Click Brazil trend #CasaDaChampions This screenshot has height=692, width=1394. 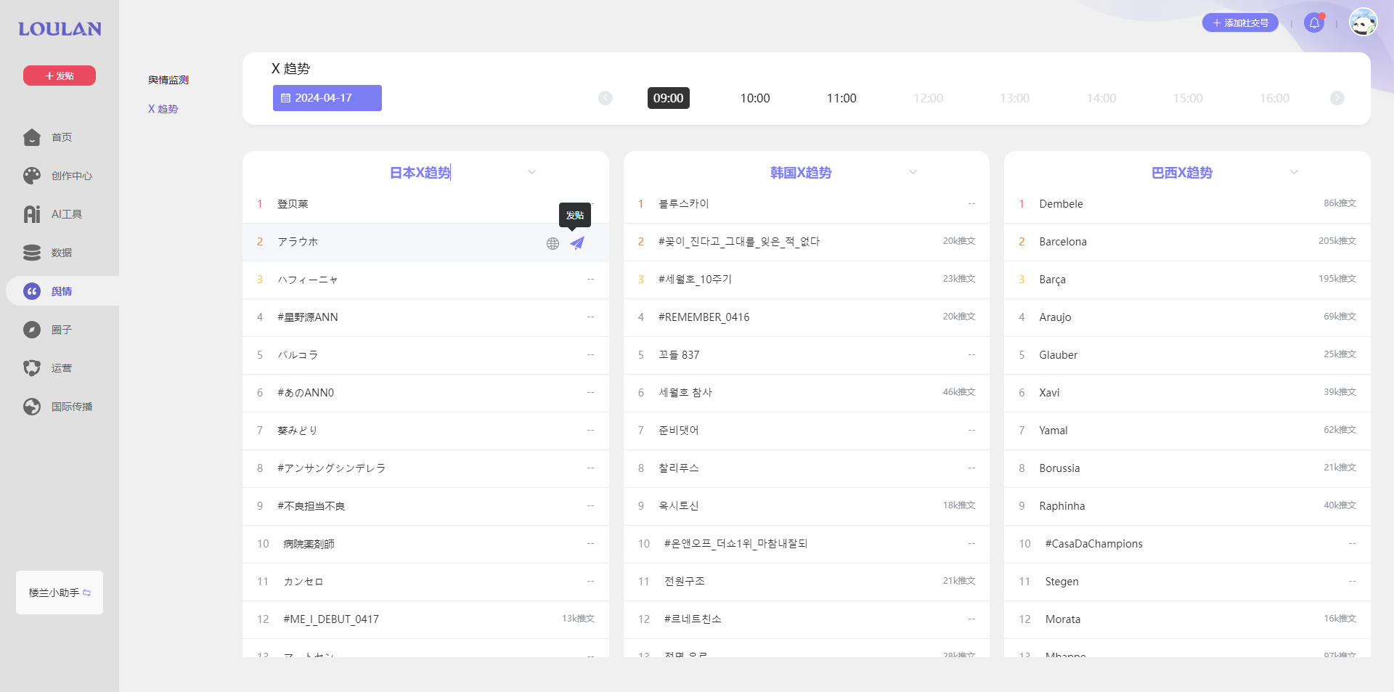[1093, 544]
